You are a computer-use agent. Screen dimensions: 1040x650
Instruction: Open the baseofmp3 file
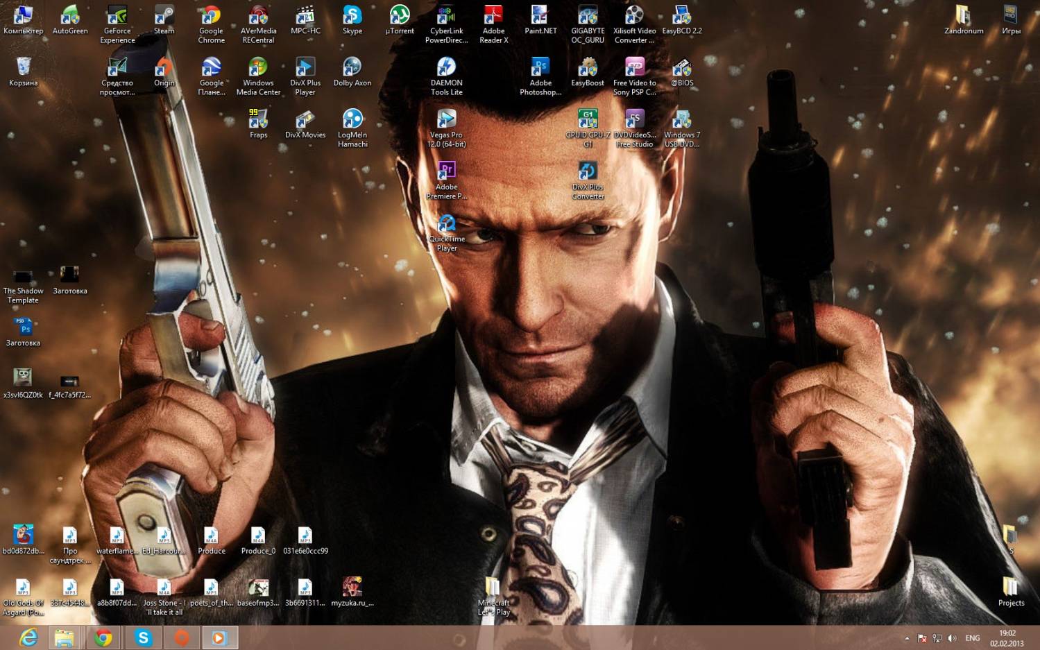pyautogui.click(x=258, y=592)
